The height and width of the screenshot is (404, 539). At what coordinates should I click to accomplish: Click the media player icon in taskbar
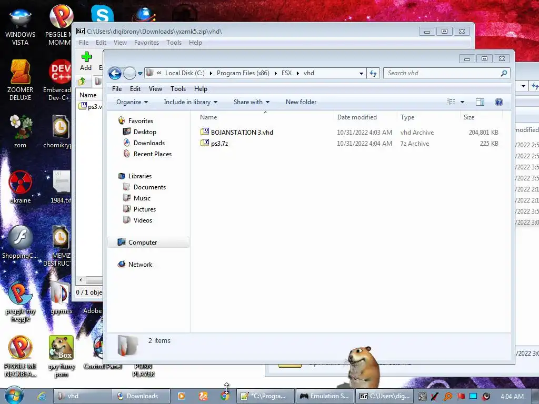pos(182,396)
